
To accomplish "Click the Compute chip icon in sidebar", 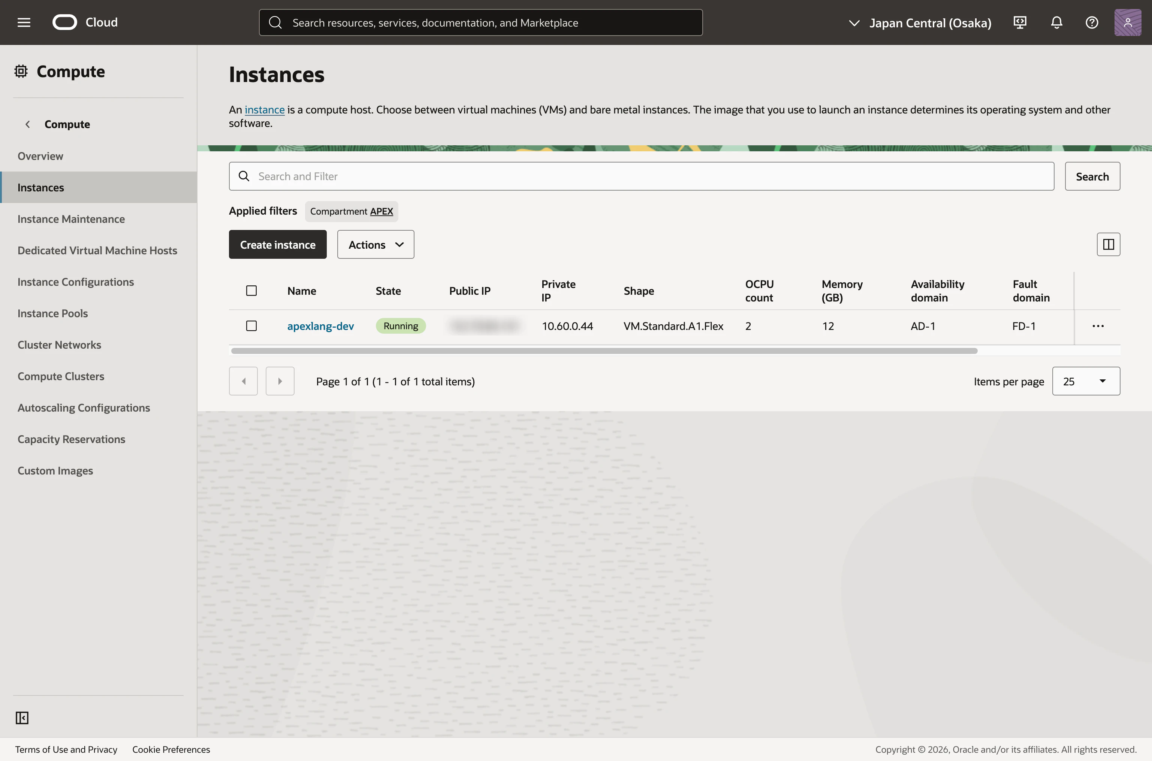I will (x=21, y=71).
